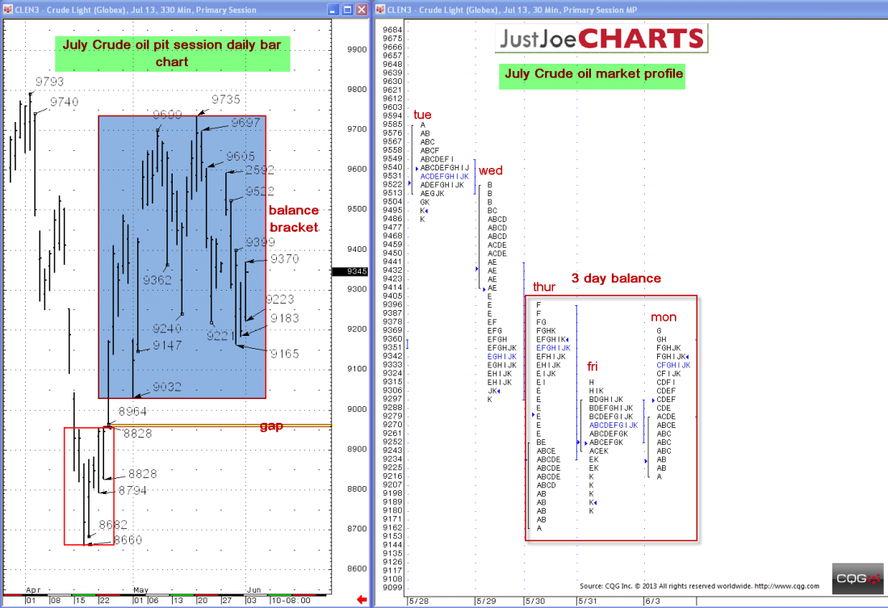The width and height of the screenshot is (888, 608).
Task: Maximize the 330 Min chart window
Action: pyautogui.click(x=347, y=10)
